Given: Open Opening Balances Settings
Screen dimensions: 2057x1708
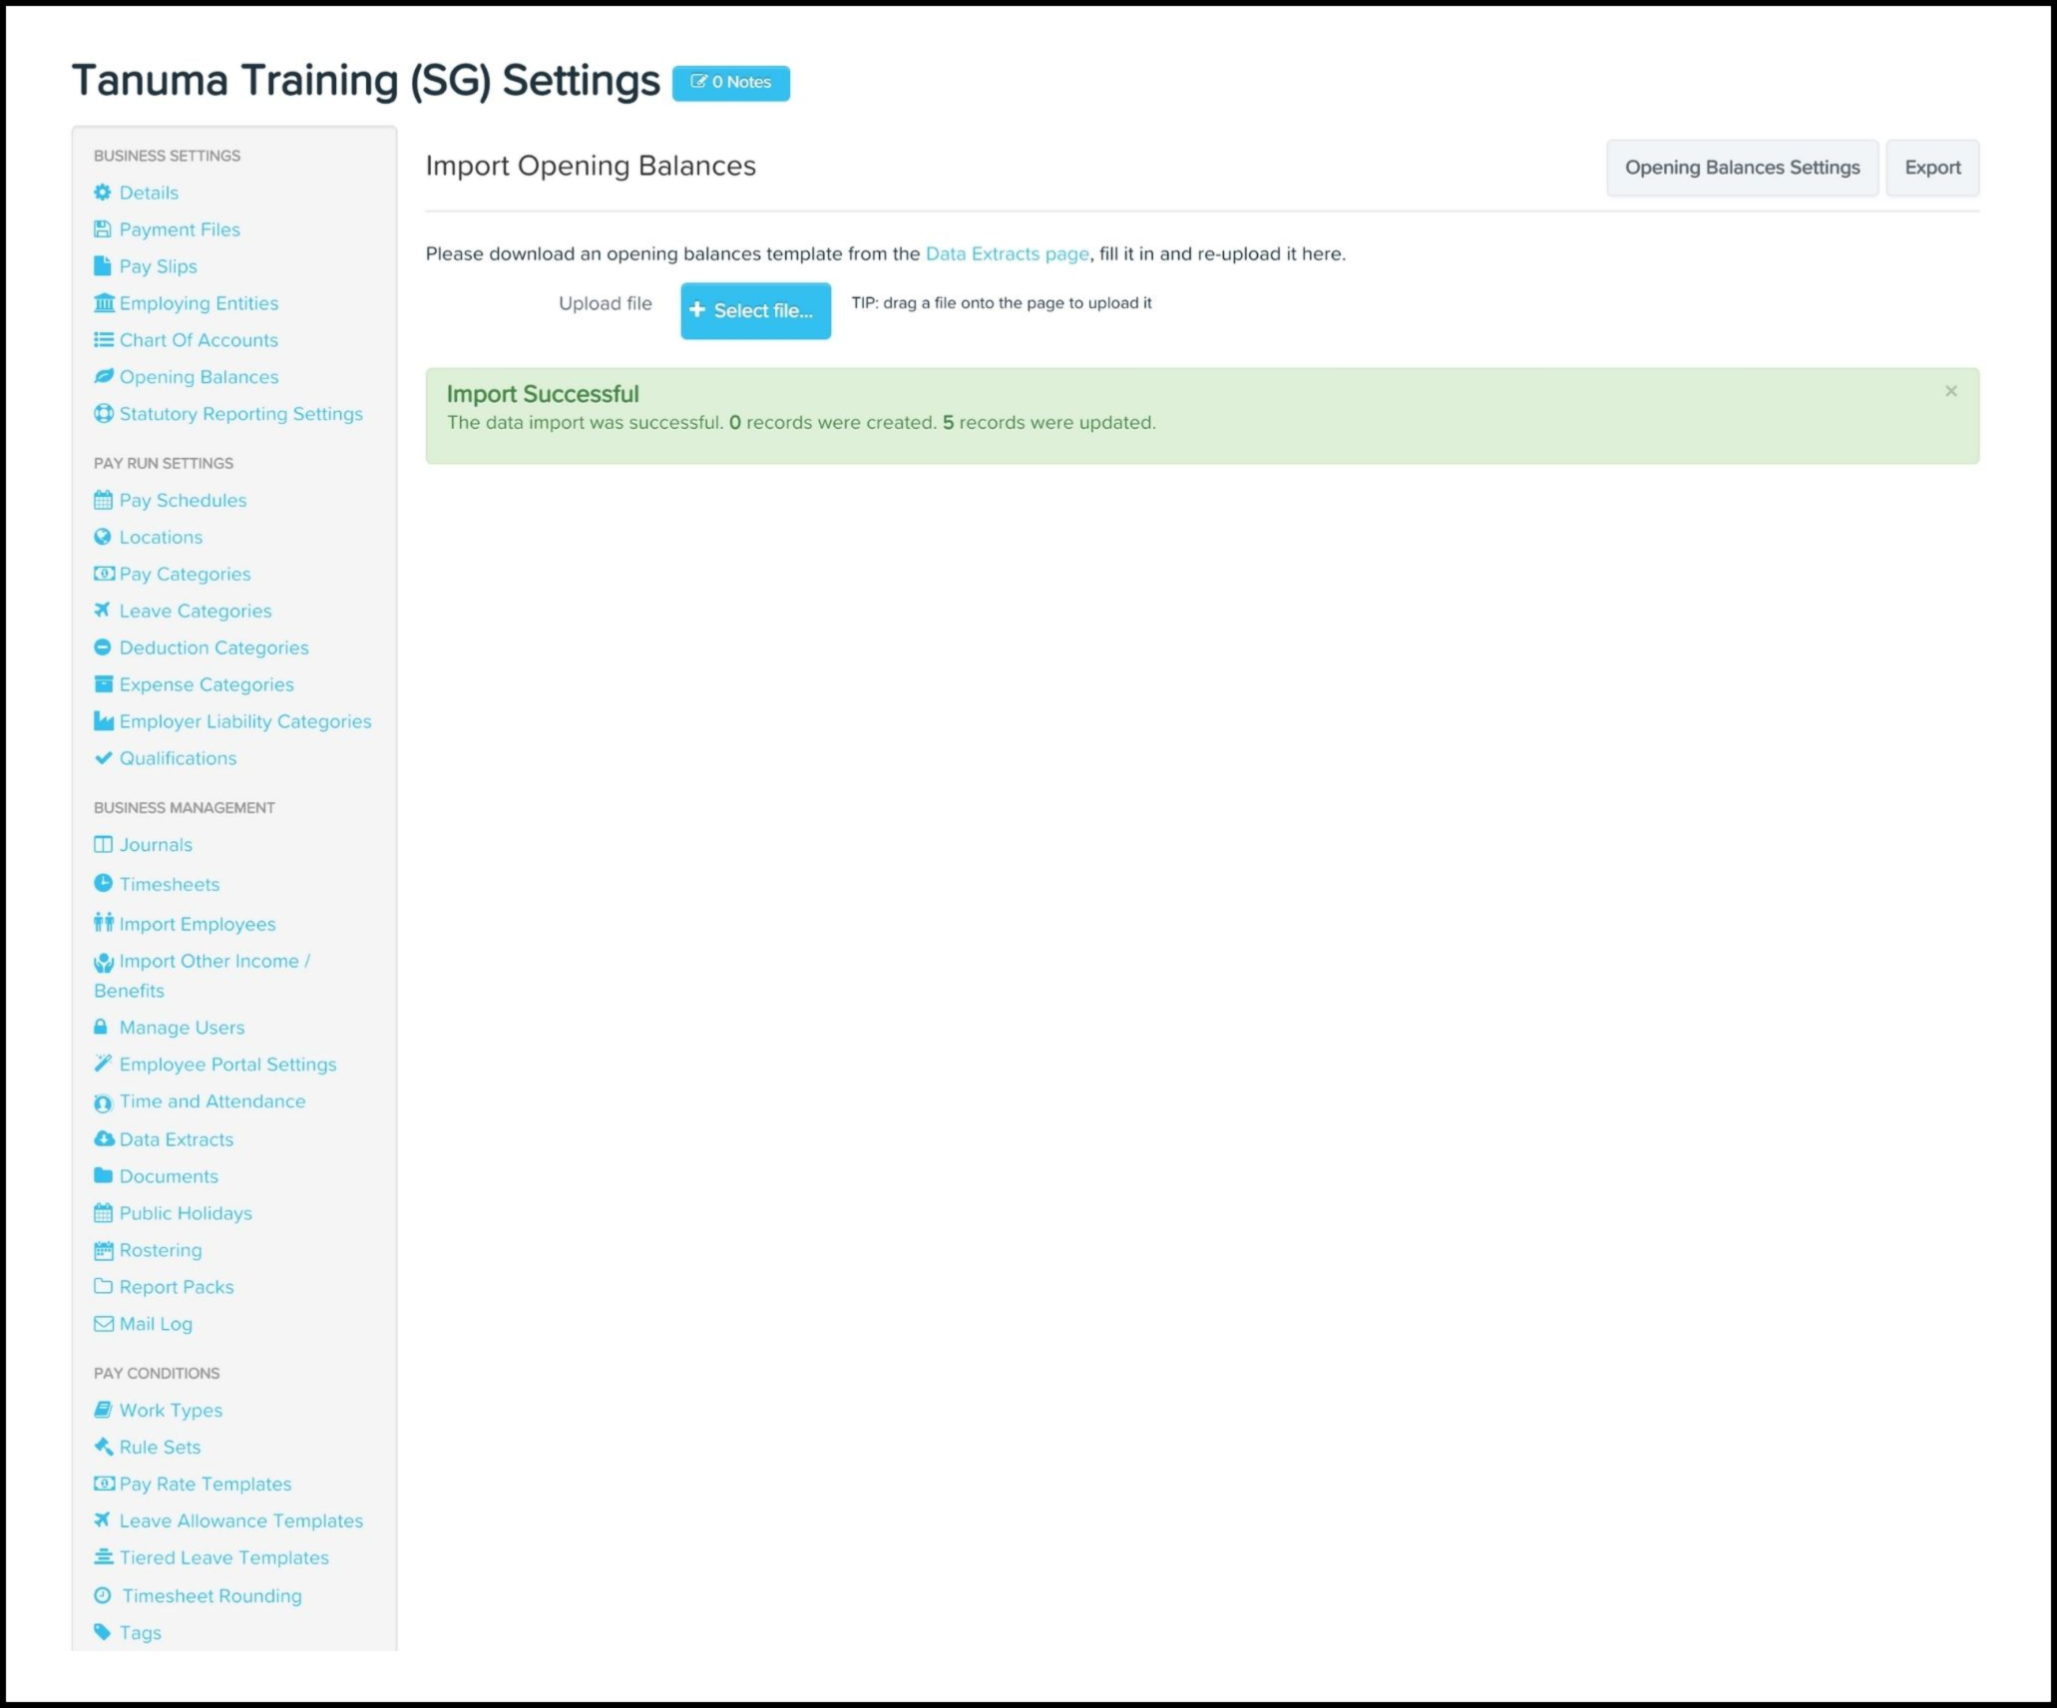Looking at the screenshot, I should (x=1742, y=168).
